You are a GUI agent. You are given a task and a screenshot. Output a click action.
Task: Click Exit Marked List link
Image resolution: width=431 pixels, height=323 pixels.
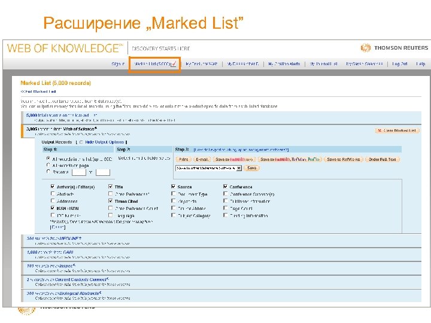[x=38, y=92]
